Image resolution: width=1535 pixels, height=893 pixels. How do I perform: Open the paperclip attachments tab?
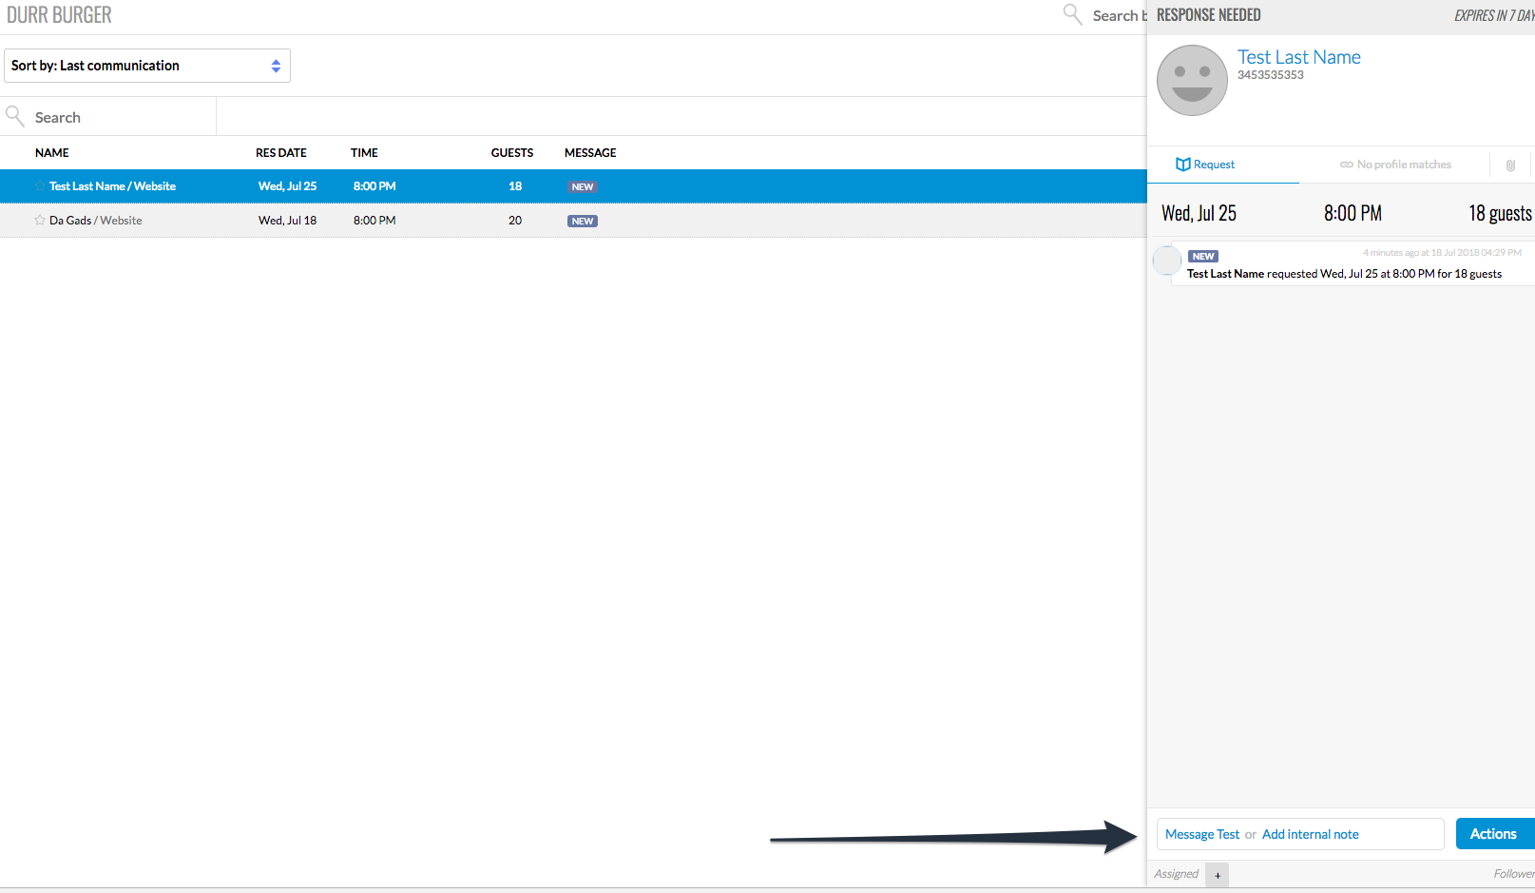click(x=1509, y=165)
